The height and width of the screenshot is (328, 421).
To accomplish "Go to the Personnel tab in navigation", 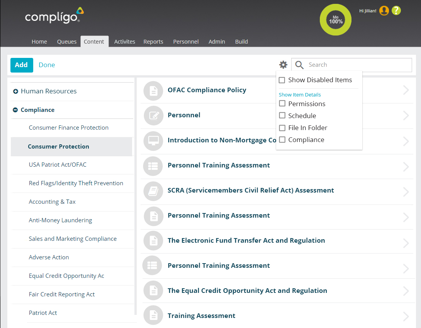I will click(186, 42).
